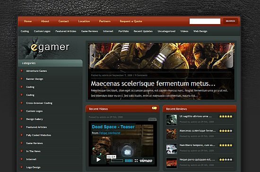Click star rating for Nam libero review
260x172 pixels.
225,146
